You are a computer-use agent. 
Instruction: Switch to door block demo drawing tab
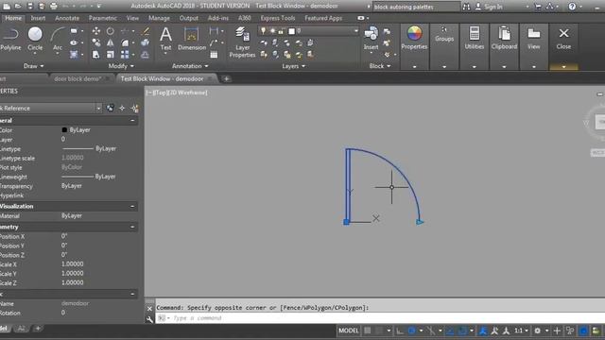coord(78,78)
